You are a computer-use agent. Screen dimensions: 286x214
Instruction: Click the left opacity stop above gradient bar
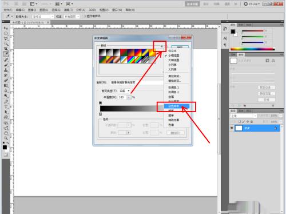click(101, 103)
